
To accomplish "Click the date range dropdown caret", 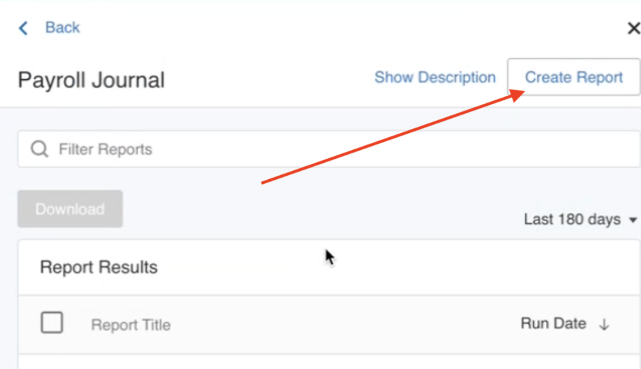I will click(634, 220).
